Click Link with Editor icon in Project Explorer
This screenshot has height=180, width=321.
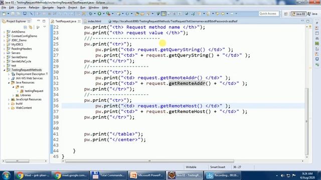tap(31, 27)
